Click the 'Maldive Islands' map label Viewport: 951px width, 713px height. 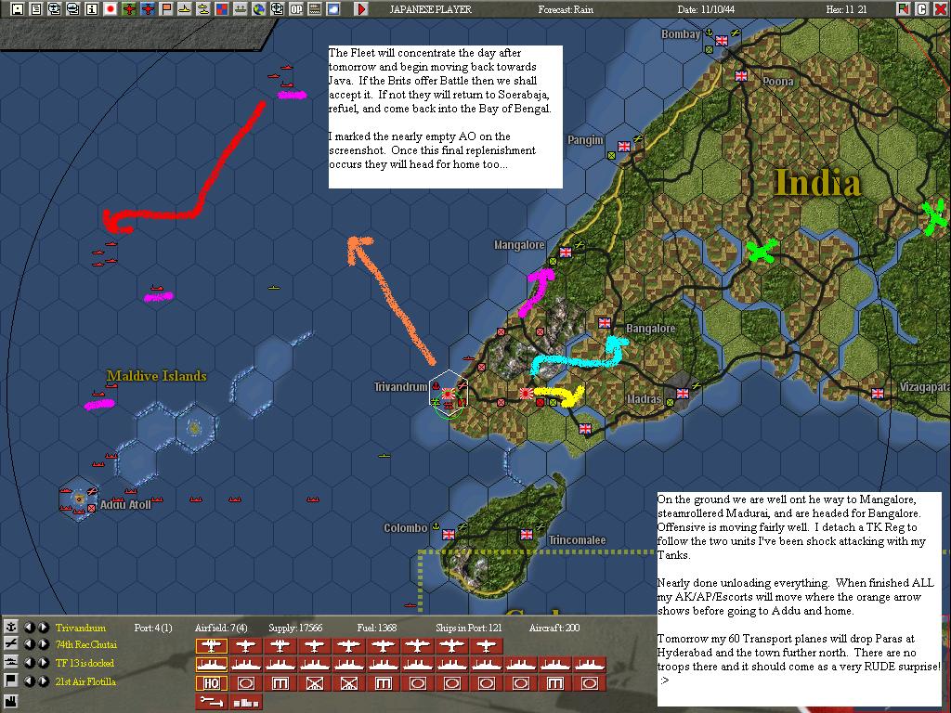[156, 376]
